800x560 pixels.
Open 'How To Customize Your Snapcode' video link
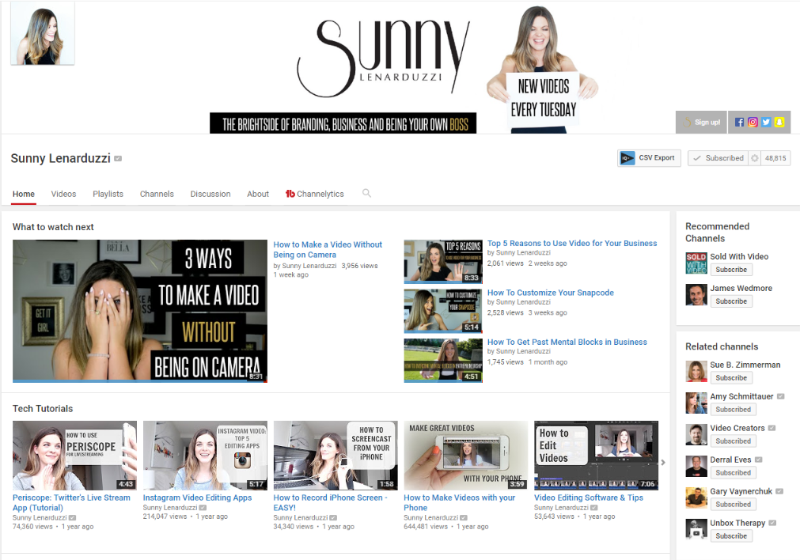pos(551,293)
